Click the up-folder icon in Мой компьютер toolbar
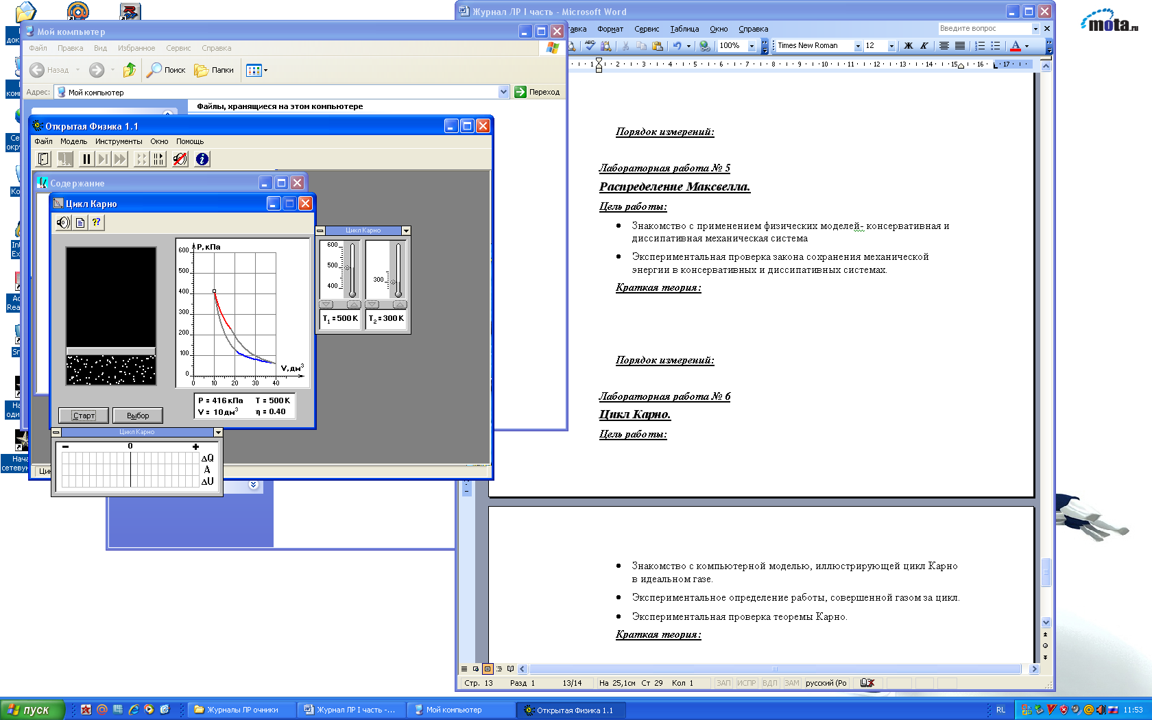This screenshot has height=720, width=1152. pyautogui.click(x=130, y=70)
